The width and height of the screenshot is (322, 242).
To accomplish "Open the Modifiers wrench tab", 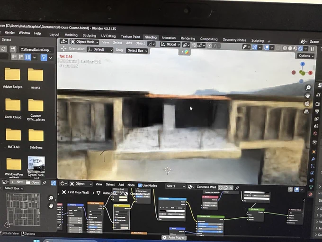I will pyautogui.click(x=313, y=159).
